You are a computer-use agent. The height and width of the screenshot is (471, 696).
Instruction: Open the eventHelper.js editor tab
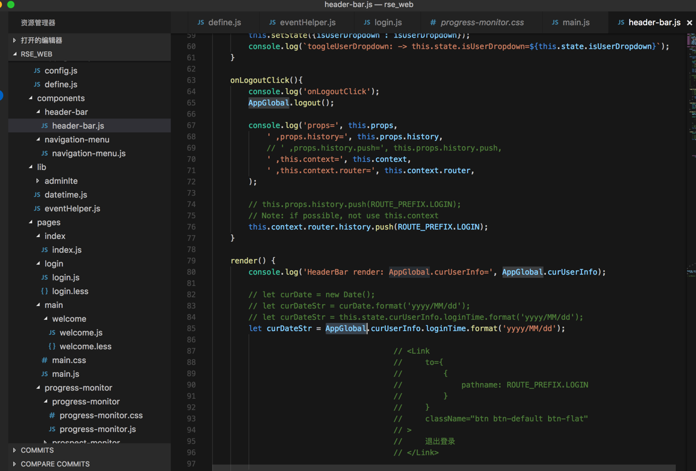click(x=302, y=23)
